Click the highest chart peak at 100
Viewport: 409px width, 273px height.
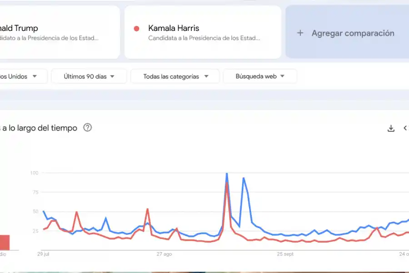tap(226, 174)
